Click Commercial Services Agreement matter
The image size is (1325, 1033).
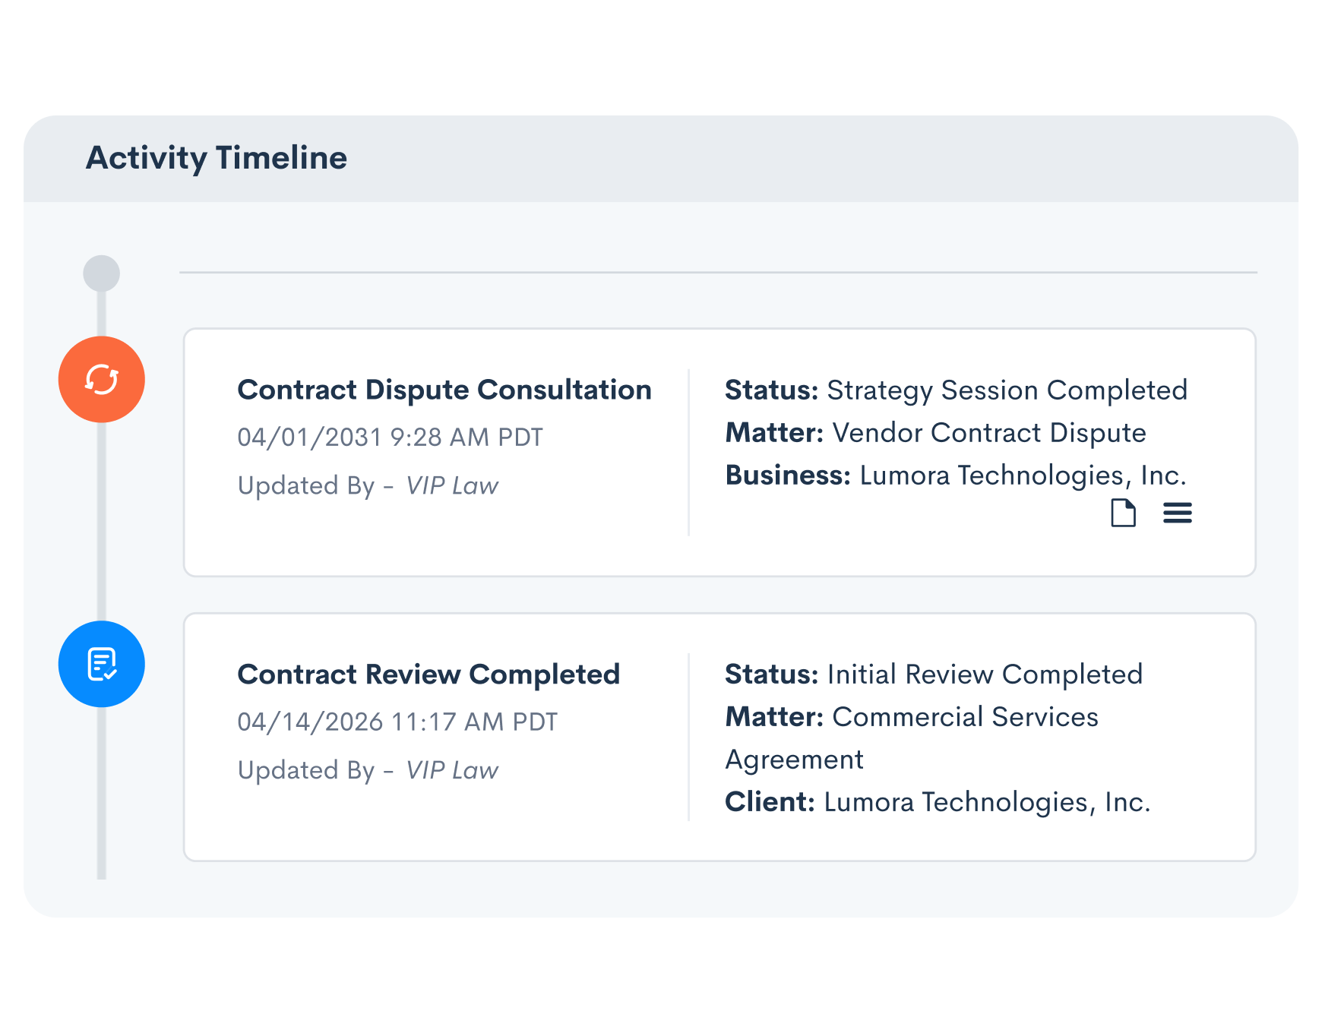point(912,738)
